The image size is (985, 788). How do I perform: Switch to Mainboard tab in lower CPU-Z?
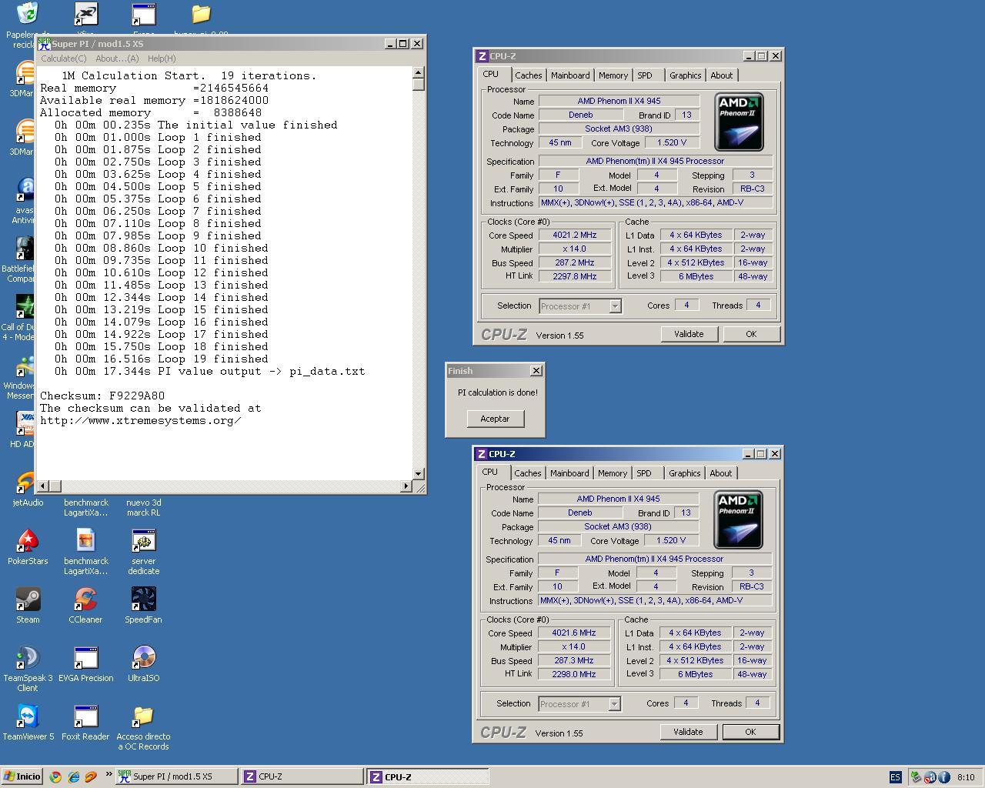569,473
